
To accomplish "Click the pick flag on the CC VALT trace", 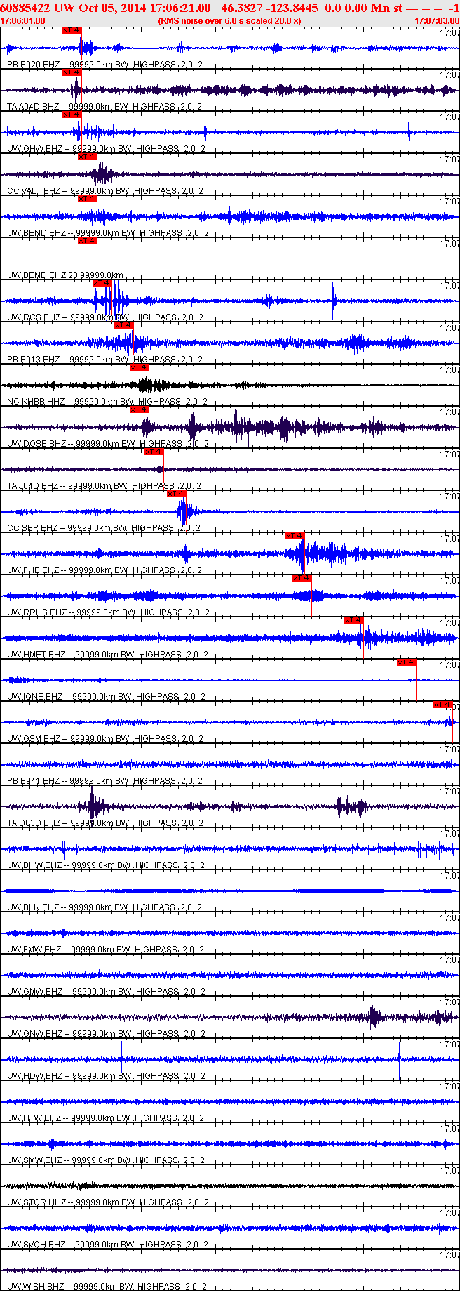I will click(x=87, y=157).
